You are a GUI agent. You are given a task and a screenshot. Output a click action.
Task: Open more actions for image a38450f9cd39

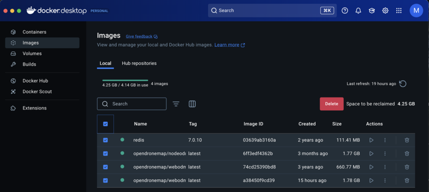385,181
